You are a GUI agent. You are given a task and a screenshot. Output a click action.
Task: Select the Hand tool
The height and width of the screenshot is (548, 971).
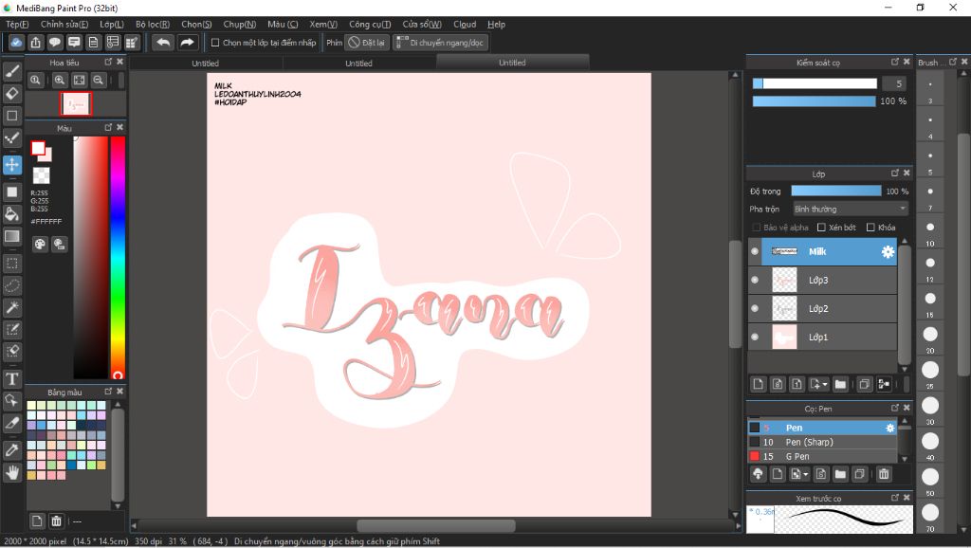pyautogui.click(x=11, y=472)
